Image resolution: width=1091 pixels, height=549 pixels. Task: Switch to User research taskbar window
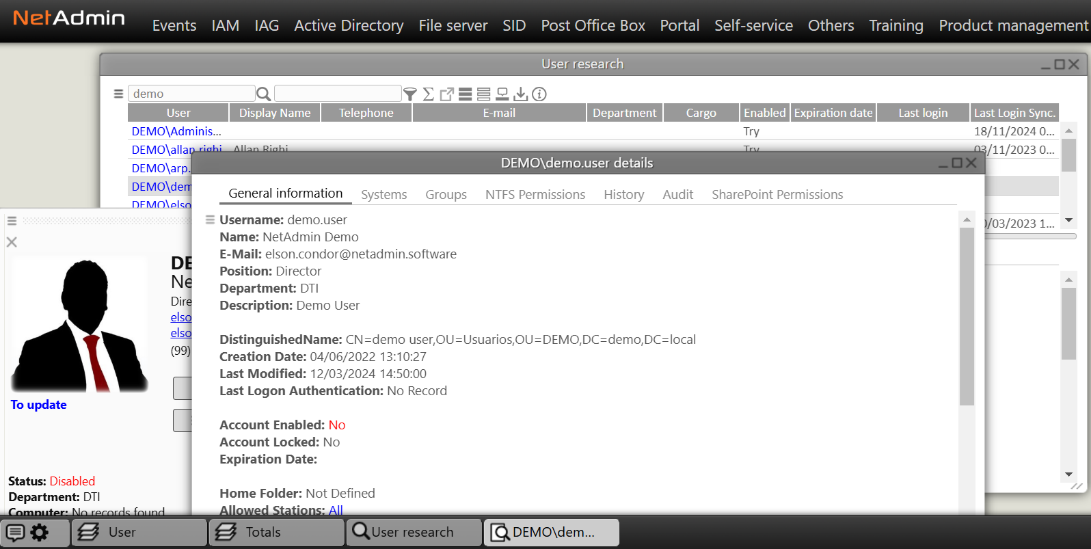(x=414, y=533)
